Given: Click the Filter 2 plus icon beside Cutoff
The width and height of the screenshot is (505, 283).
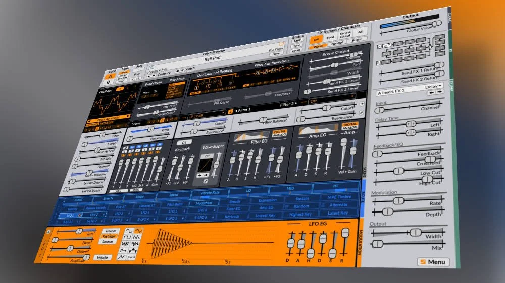Looking at the screenshot, I should pyautogui.click(x=362, y=104).
